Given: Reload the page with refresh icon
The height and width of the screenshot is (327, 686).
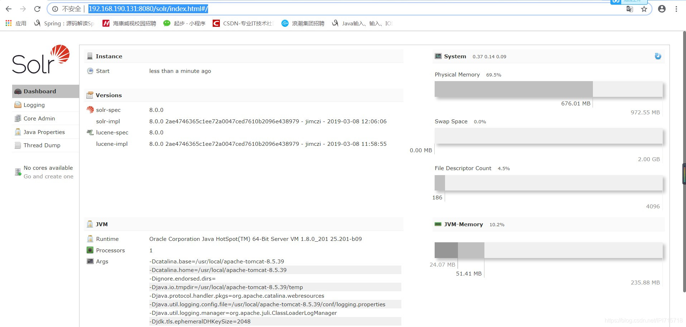Looking at the screenshot, I should (37, 9).
